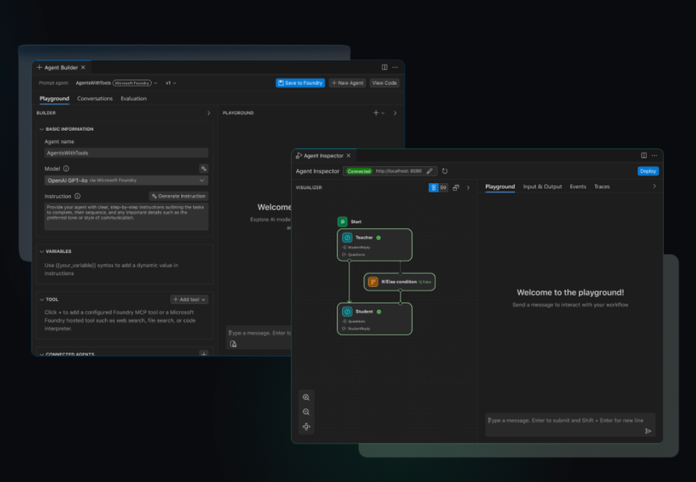This screenshot has height=482, width=696.
Task: Switch to the Conversations tab
Action: point(95,98)
